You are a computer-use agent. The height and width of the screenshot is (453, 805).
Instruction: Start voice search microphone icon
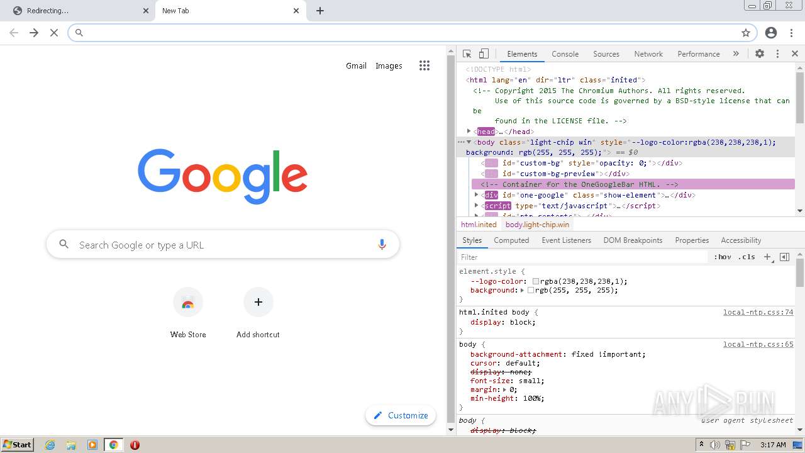point(382,245)
